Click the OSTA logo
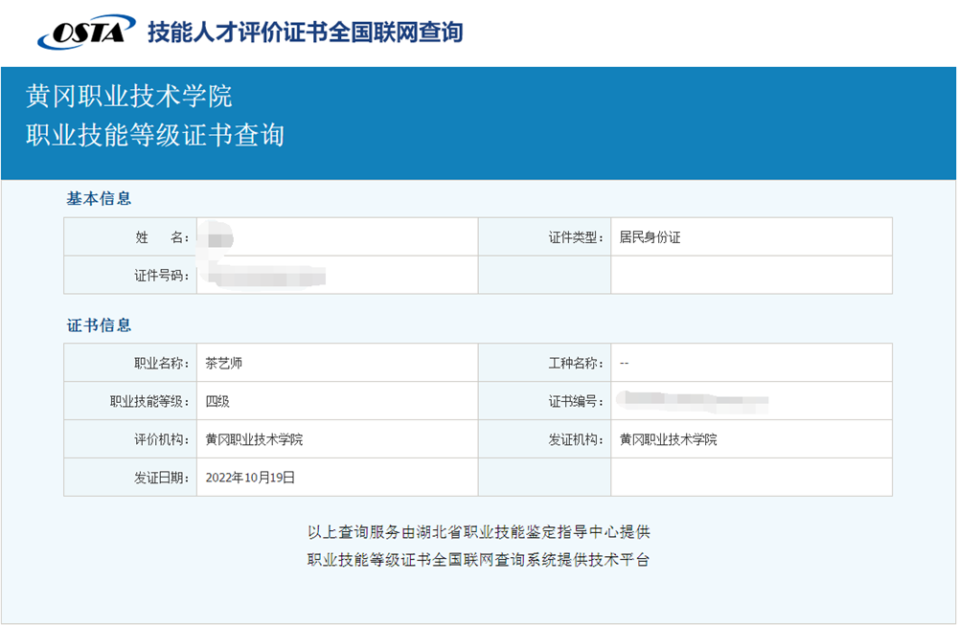 click(86, 33)
